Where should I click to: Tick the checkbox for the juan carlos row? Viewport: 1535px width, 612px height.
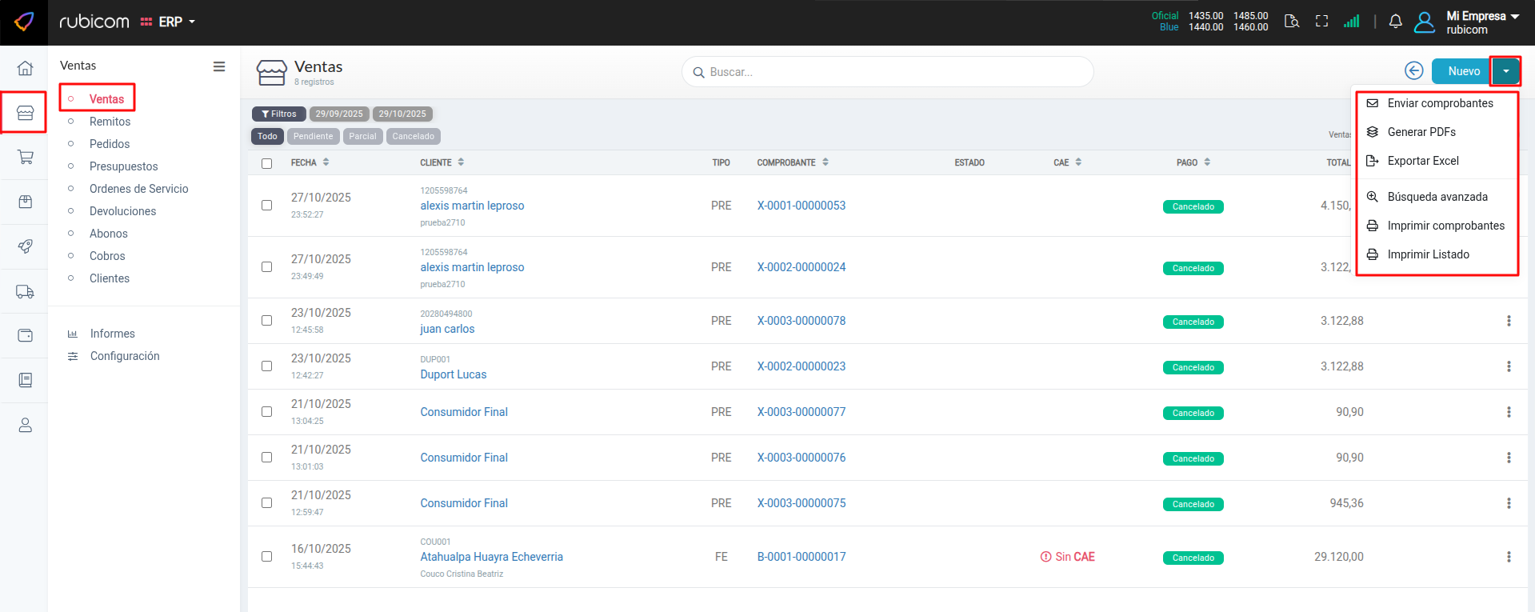coord(266,321)
